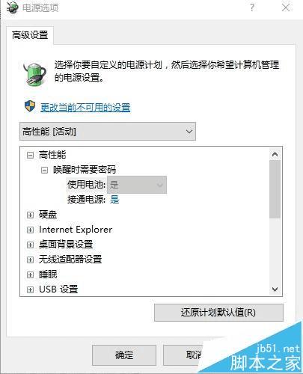Click the question mark help button

[x=252, y=7]
